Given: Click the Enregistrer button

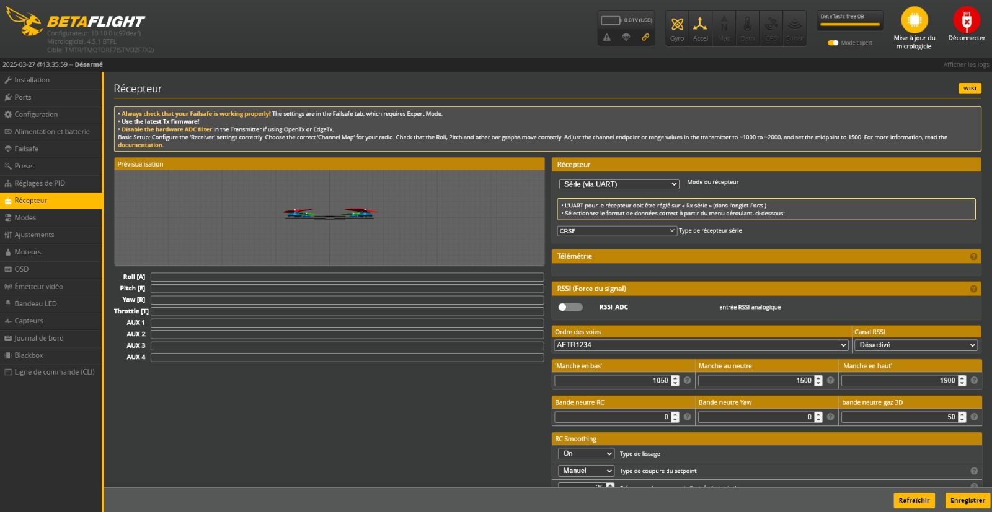Looking at the screenshot, I should [x=967, y=500].
